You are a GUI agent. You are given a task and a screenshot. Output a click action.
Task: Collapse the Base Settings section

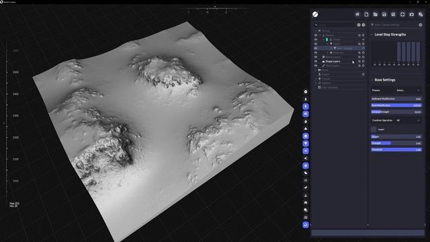[372, 80]
